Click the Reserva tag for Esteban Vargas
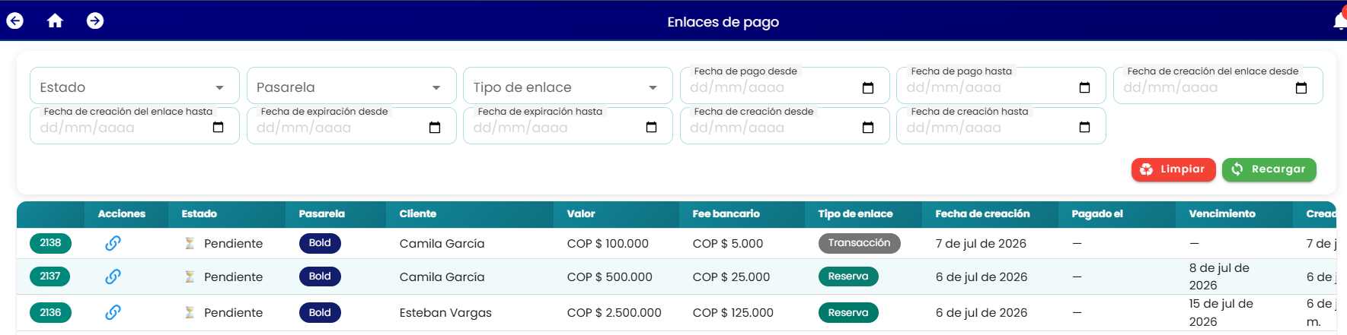Viewport: 1347px width, 335px height. [x=848, y=312]
